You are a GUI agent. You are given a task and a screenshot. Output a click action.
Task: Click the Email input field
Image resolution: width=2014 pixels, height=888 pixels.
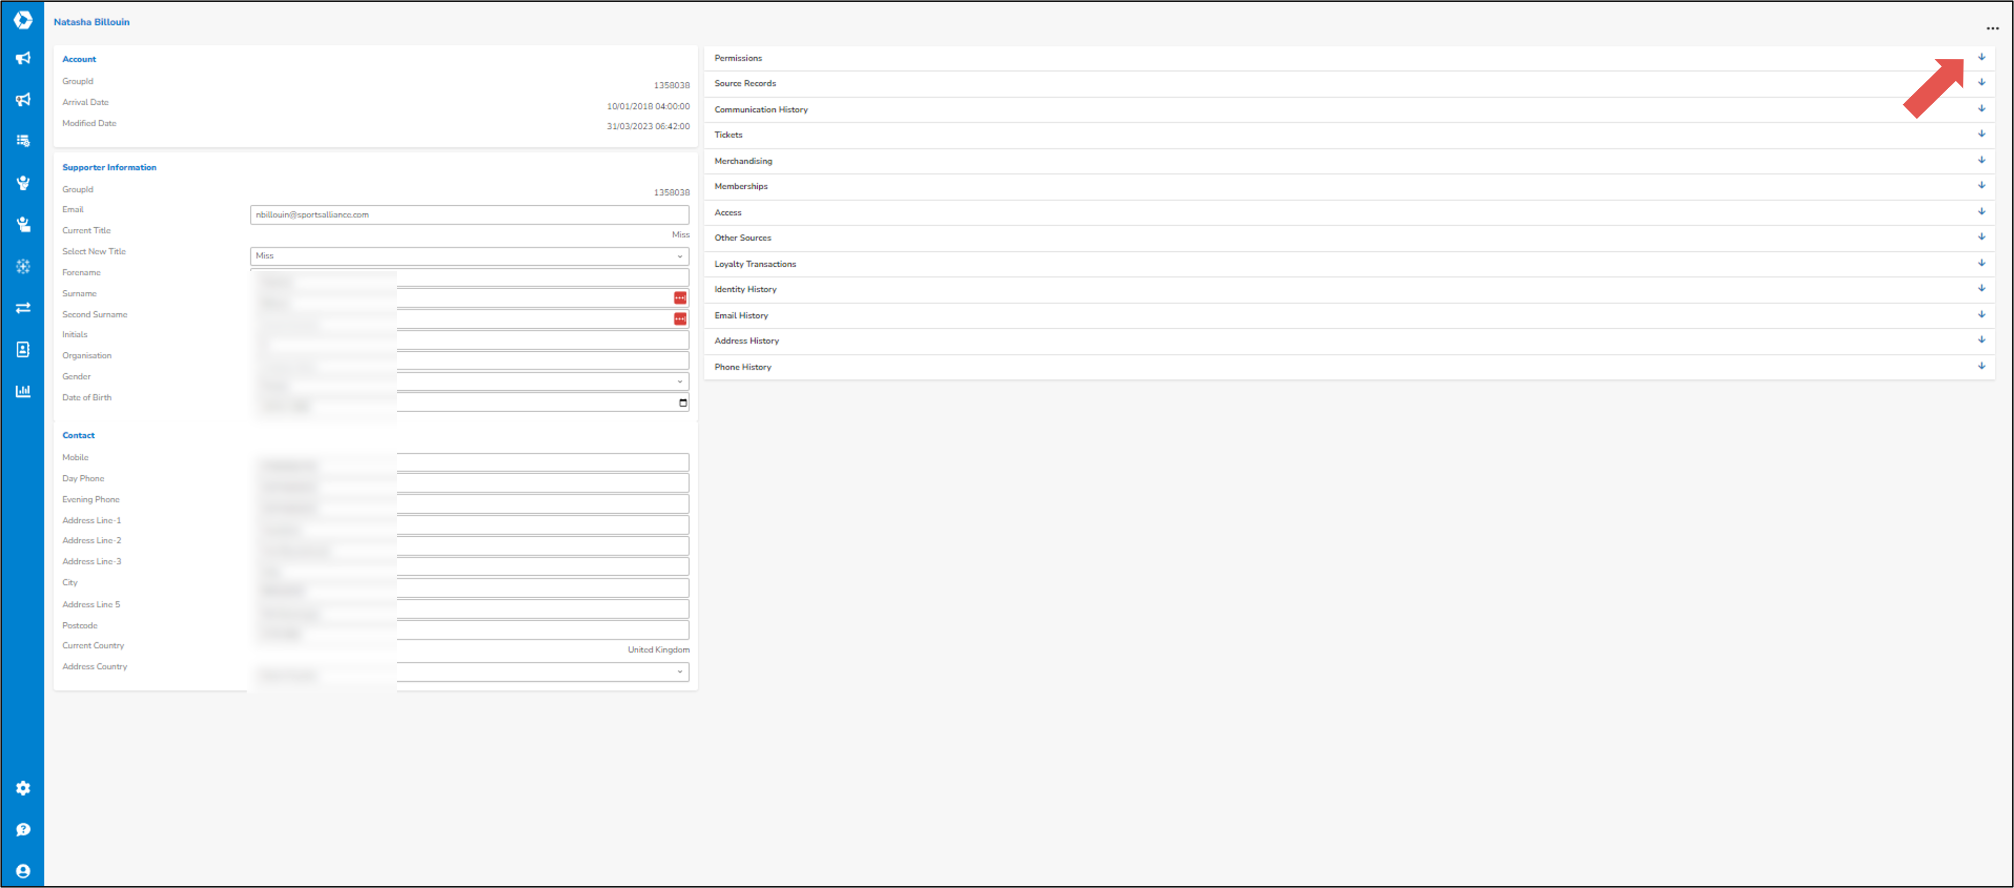point(469,214)
